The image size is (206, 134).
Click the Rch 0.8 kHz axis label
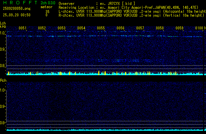3,123
